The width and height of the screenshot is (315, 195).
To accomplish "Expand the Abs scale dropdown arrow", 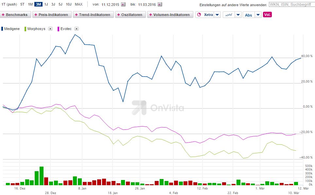I will click(x=258, y=15).
